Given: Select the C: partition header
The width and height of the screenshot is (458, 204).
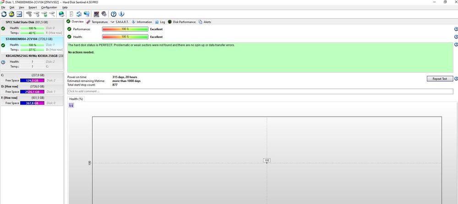Looking at the screenshot, I should (32, 75).
